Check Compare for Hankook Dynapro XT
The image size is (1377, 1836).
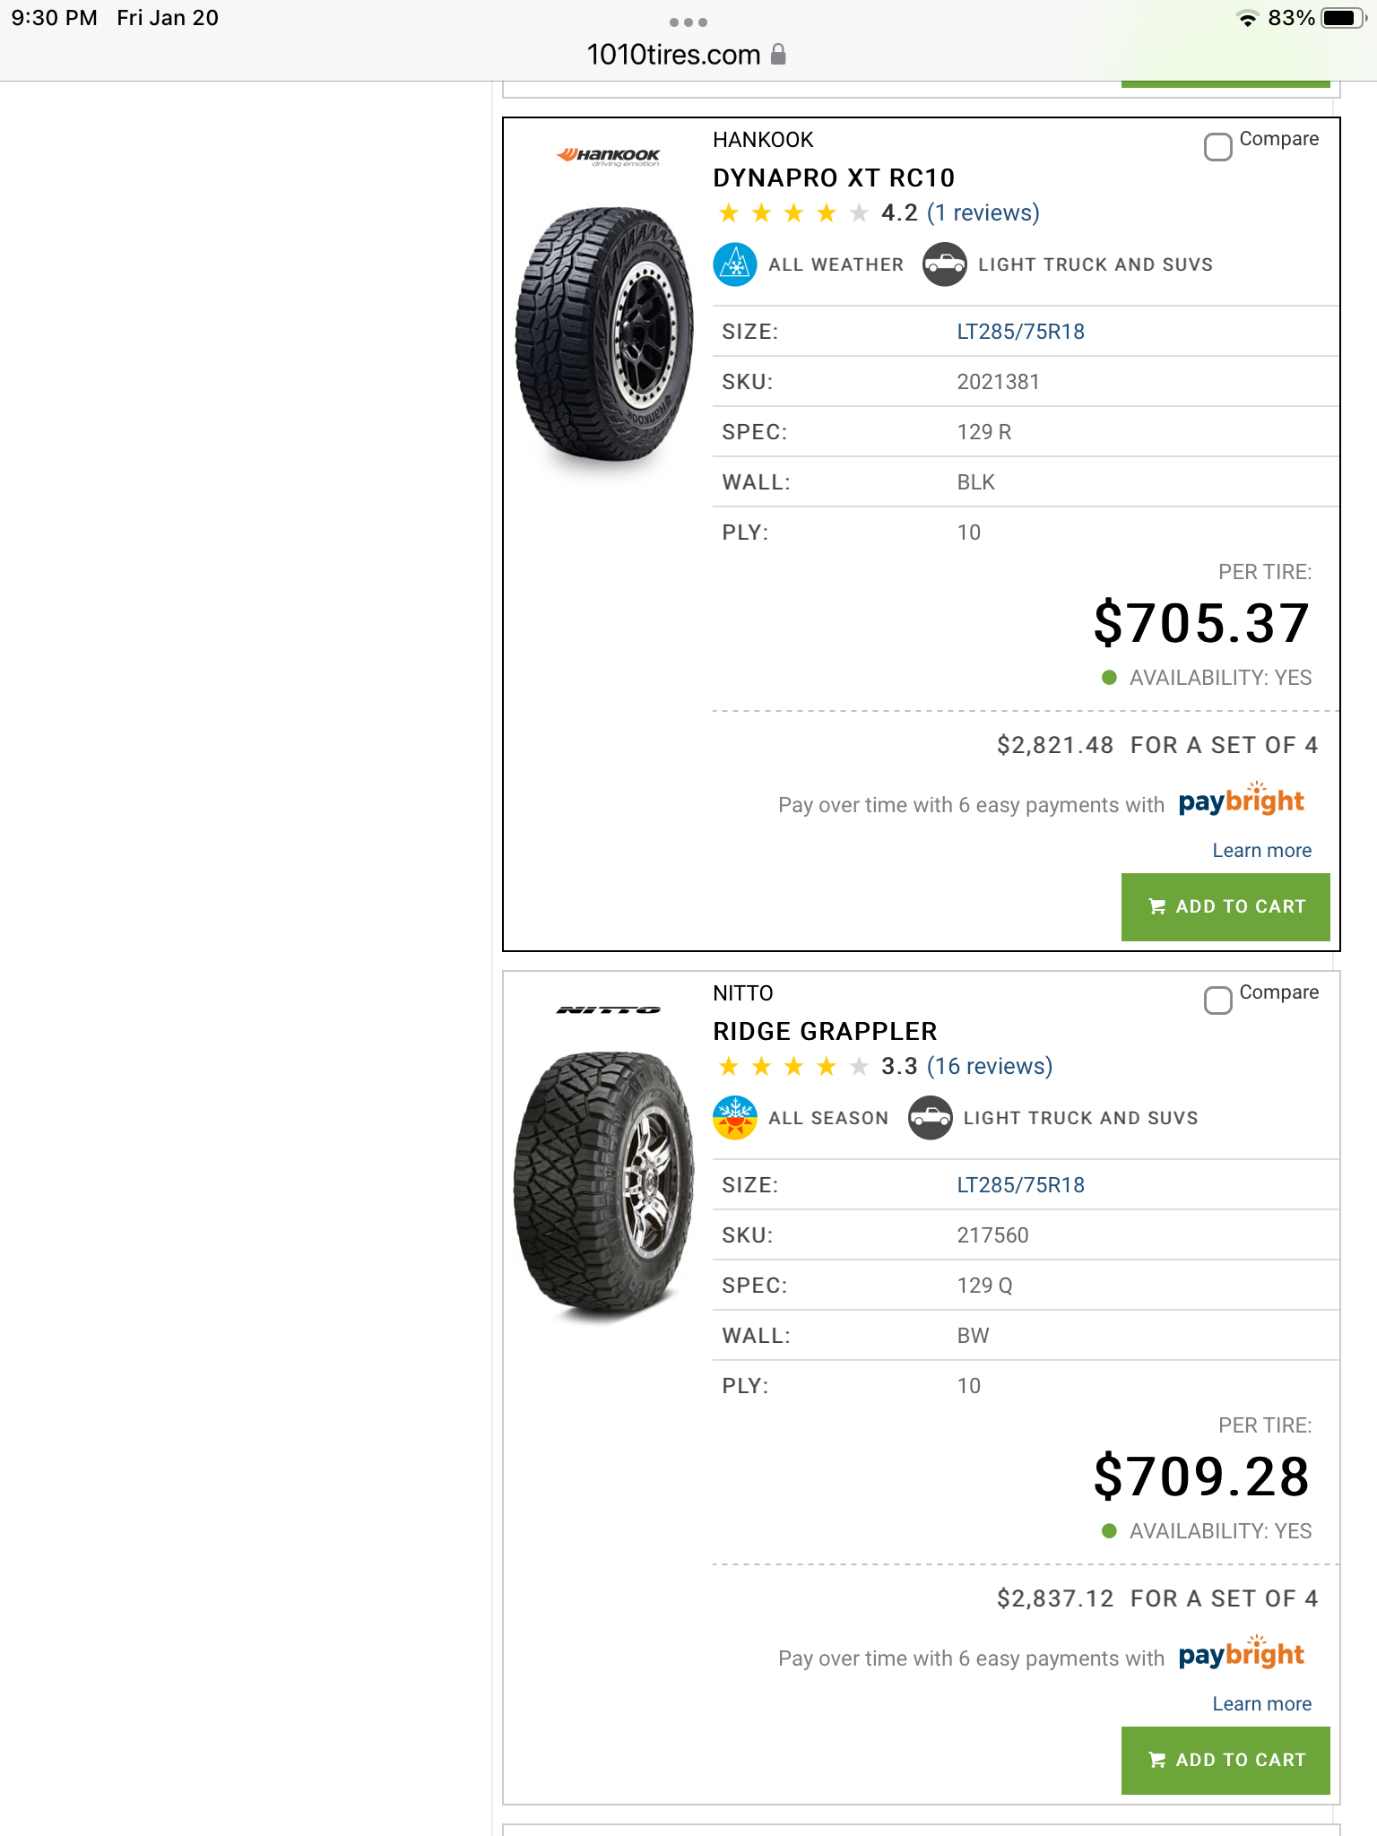click(x=1217, y=147)
